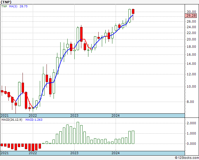199x160 pixels.
Task: Click the current price tag 29.28
Action: [191, 16]
